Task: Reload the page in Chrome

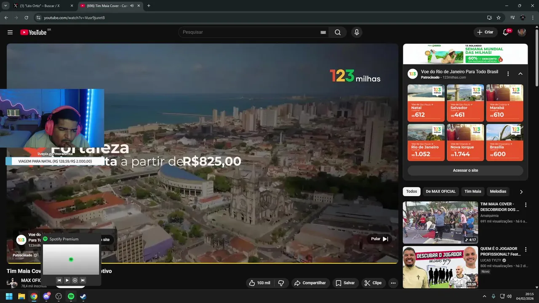Action: pos(26,18)
